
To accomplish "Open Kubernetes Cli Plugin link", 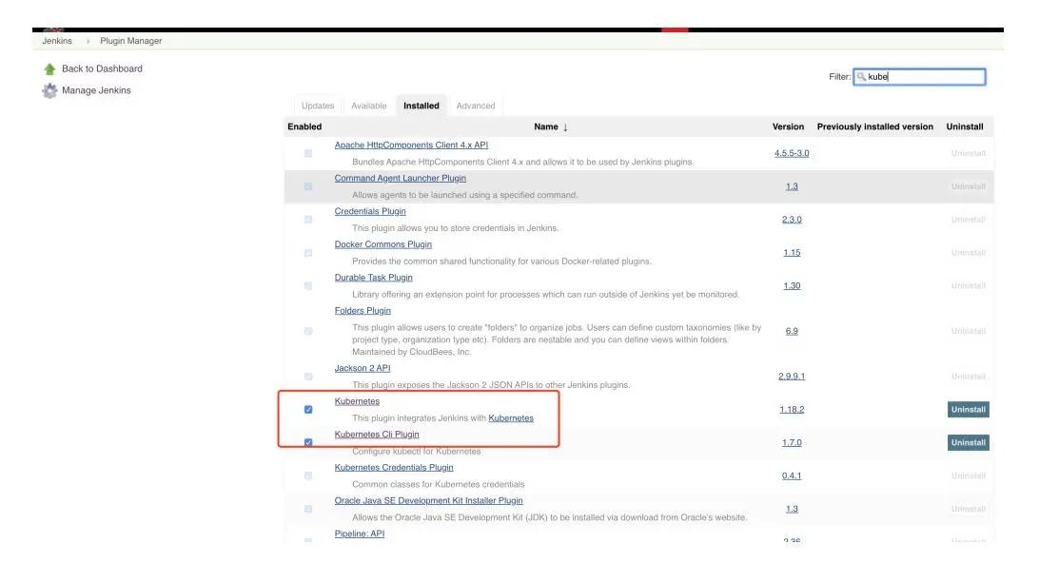I will click(377, 435).
